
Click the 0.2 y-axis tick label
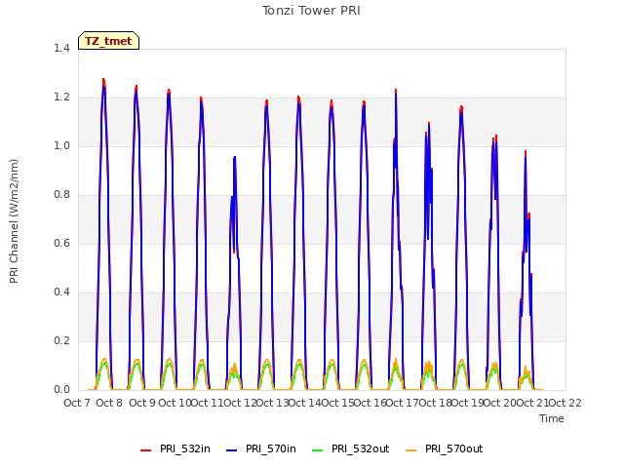click(x=61, y=341)
